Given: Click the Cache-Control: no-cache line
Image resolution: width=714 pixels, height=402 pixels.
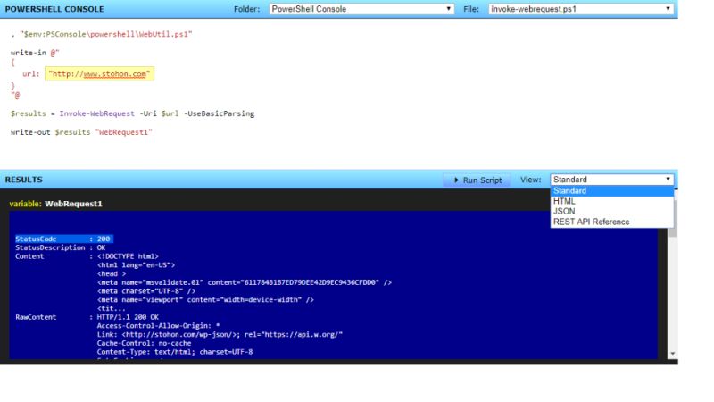Looking at the screenshot, I should (144, 343).
